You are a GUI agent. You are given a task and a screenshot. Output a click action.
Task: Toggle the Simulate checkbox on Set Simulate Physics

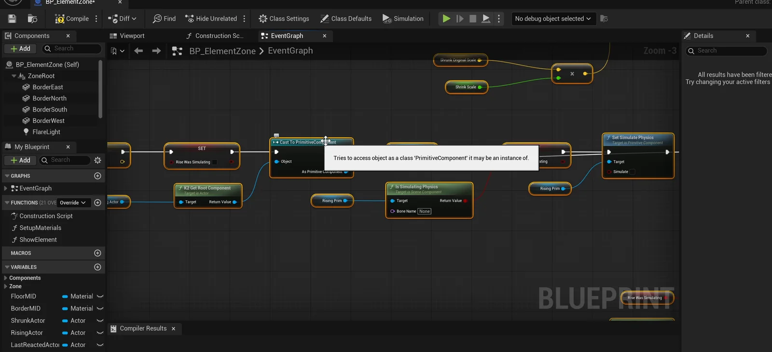(x=633, y=172)
